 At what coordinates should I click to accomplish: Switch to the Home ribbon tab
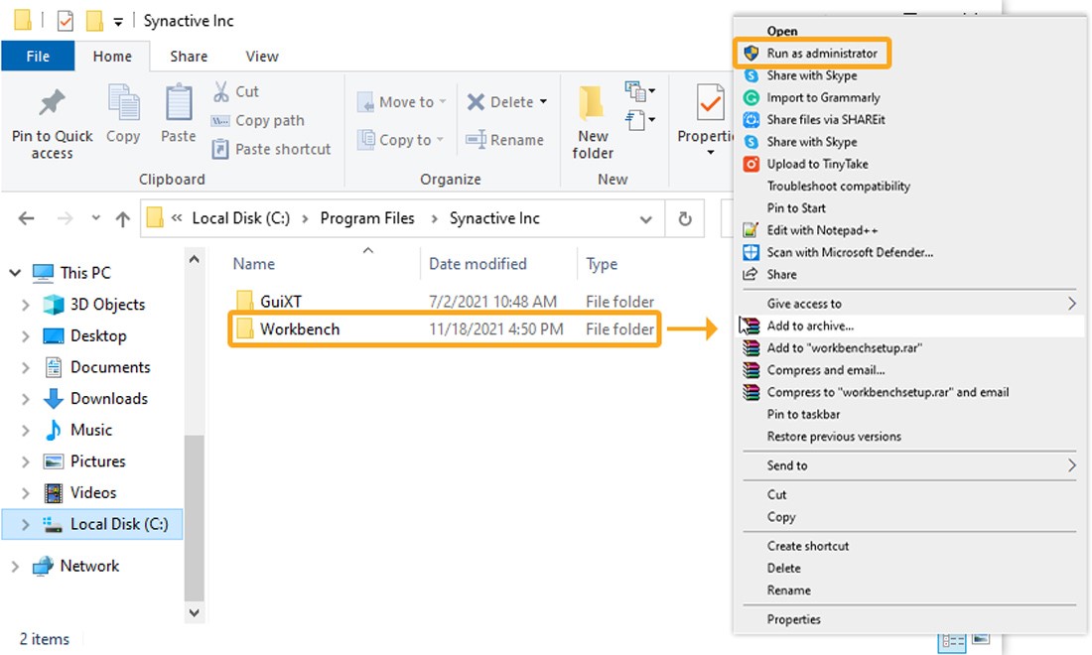pyautogui.click(x=112, y=57)
